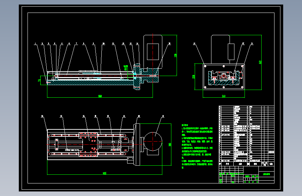Screen dimensions: 302x196
Task: Select the parts list table above title block
Action: click(247, 136)
